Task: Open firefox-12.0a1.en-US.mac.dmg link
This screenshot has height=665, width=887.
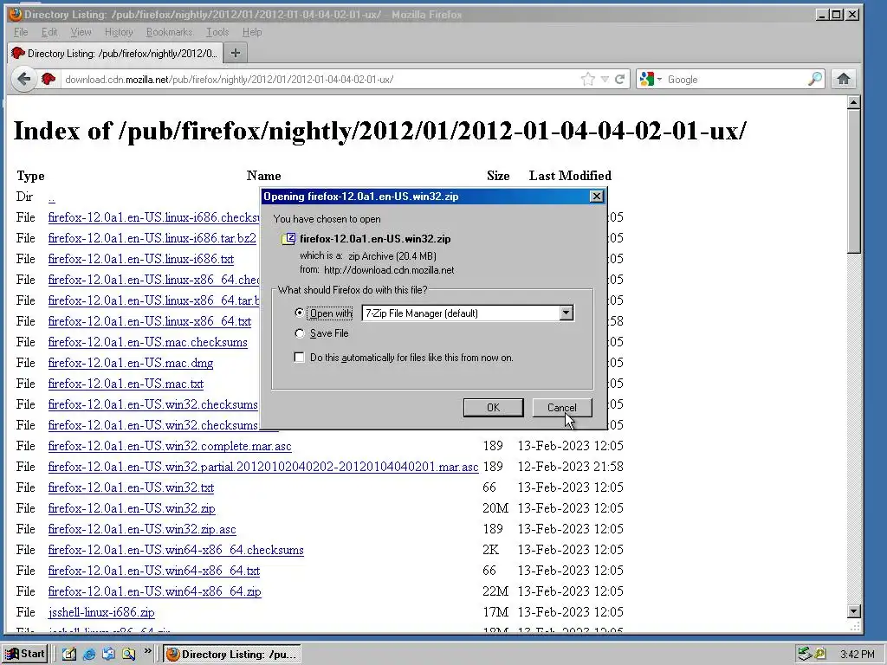Action: [131, 363]
